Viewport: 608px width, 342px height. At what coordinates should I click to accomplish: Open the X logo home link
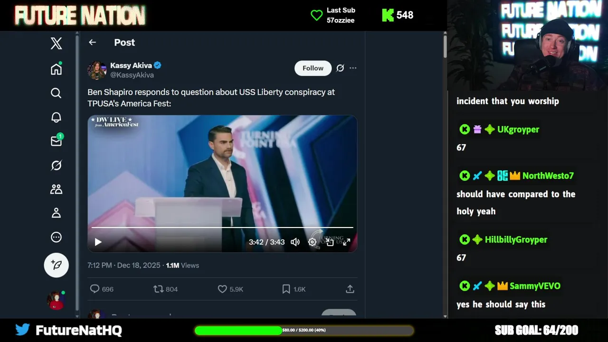click(x=56, y=44)
